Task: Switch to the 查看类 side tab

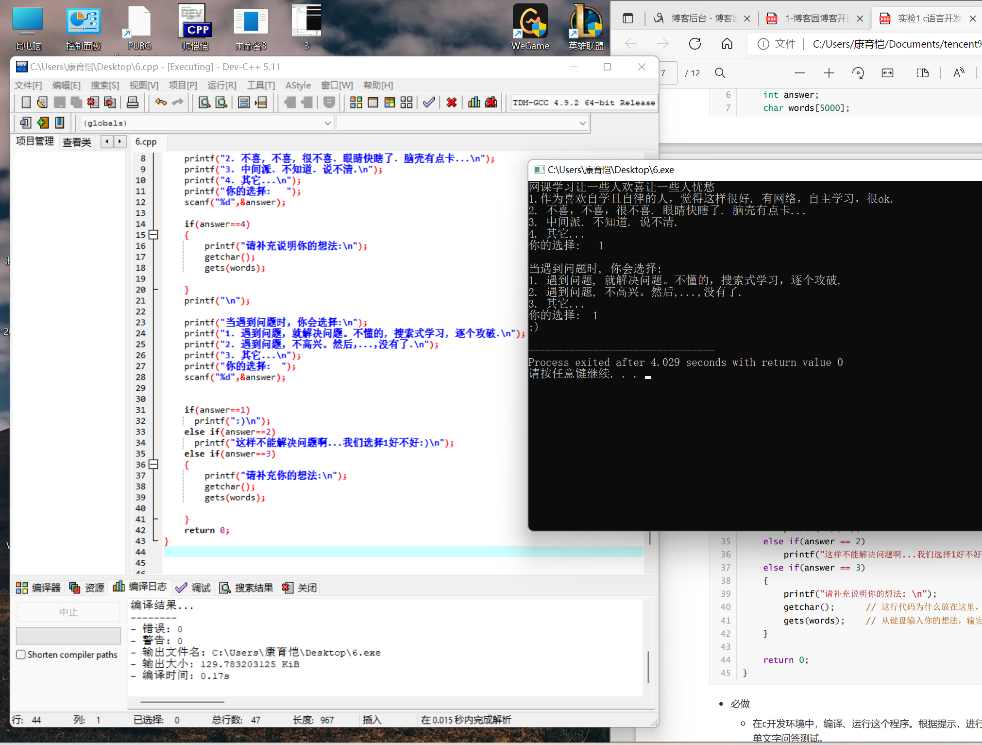Action: coord(77,142)
